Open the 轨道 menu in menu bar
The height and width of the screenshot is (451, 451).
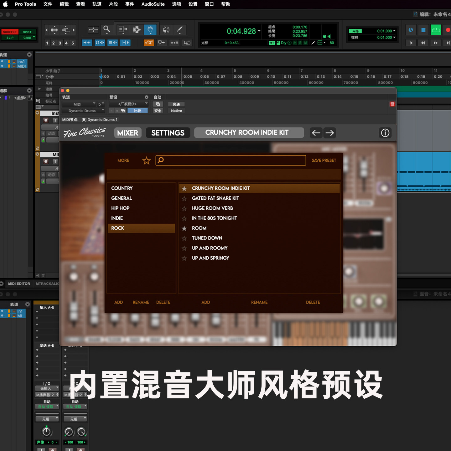tap(97, 4)
